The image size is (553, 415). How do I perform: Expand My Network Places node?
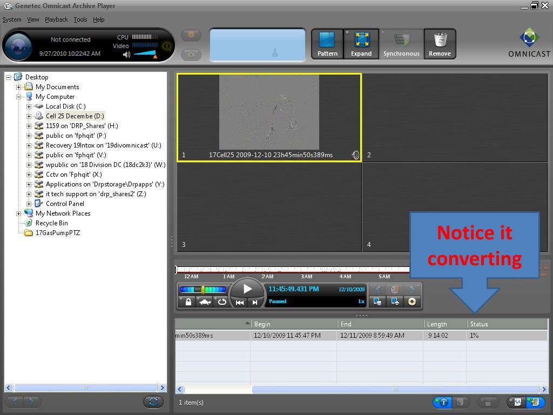tap(19, 213)
